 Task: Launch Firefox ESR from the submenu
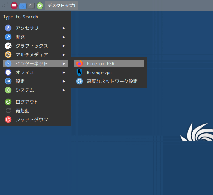109,63
